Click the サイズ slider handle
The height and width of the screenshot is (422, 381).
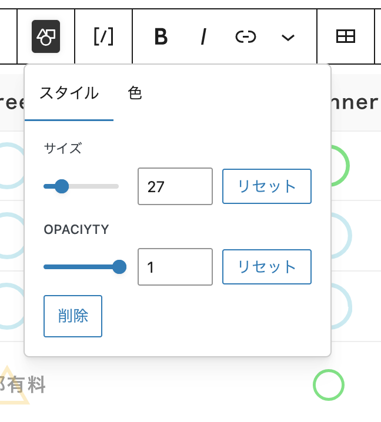62,186
